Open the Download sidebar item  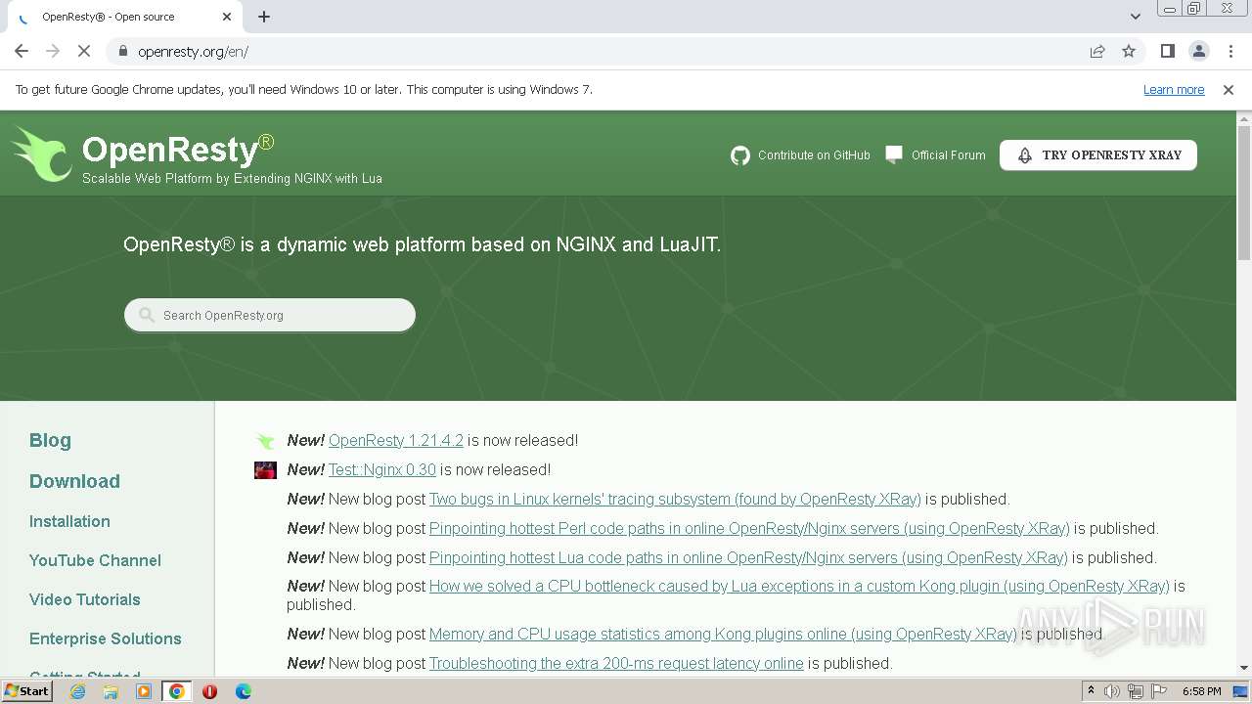point(74,481)
